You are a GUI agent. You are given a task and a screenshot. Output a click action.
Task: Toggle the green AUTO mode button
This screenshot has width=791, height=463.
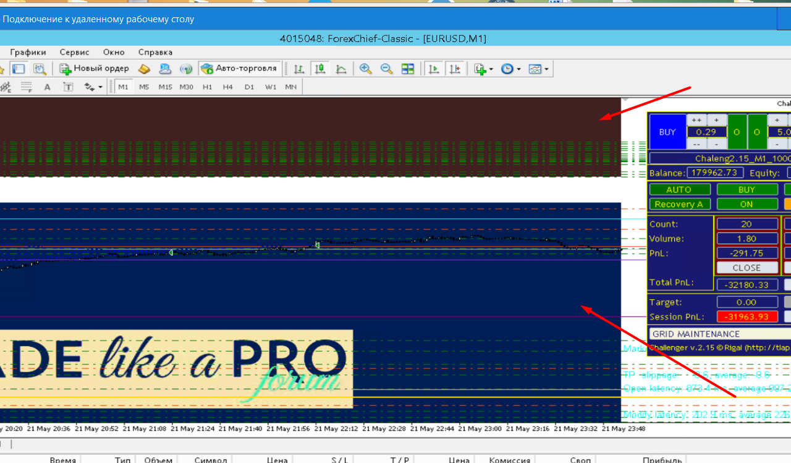679,190
